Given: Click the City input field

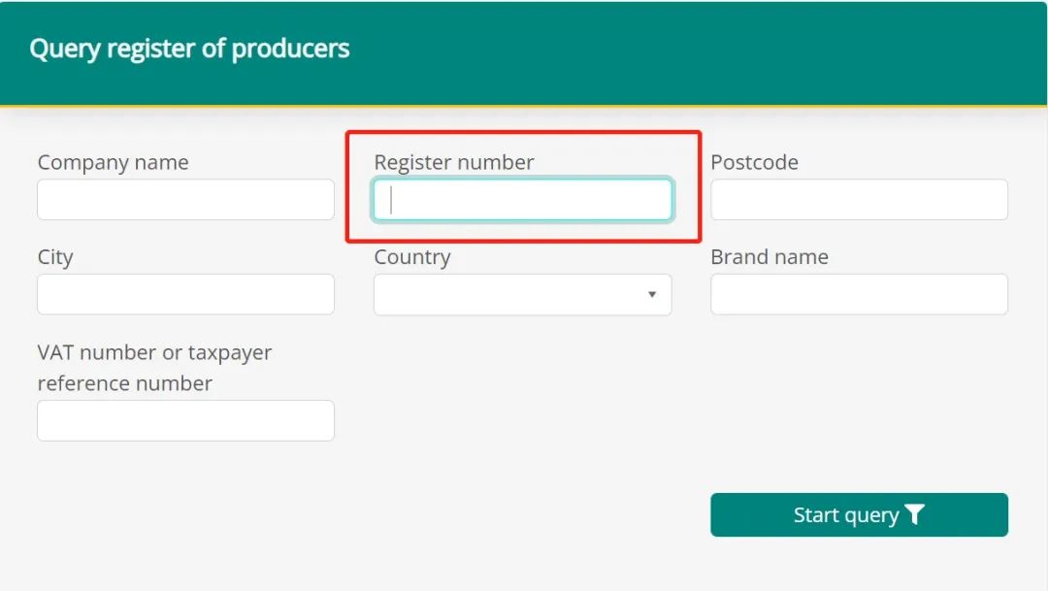Looking at the screenshot, I should [x=185, y=294].
